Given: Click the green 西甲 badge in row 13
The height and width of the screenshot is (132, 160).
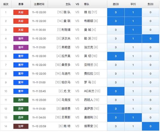Looking at the screenshot, I should tap(21, 118).
